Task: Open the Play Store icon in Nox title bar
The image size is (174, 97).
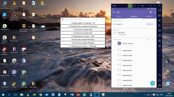Action: coord(130,6)
